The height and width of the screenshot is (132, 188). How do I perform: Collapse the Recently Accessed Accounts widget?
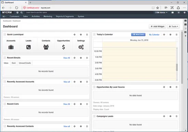[x=4, y=82]
